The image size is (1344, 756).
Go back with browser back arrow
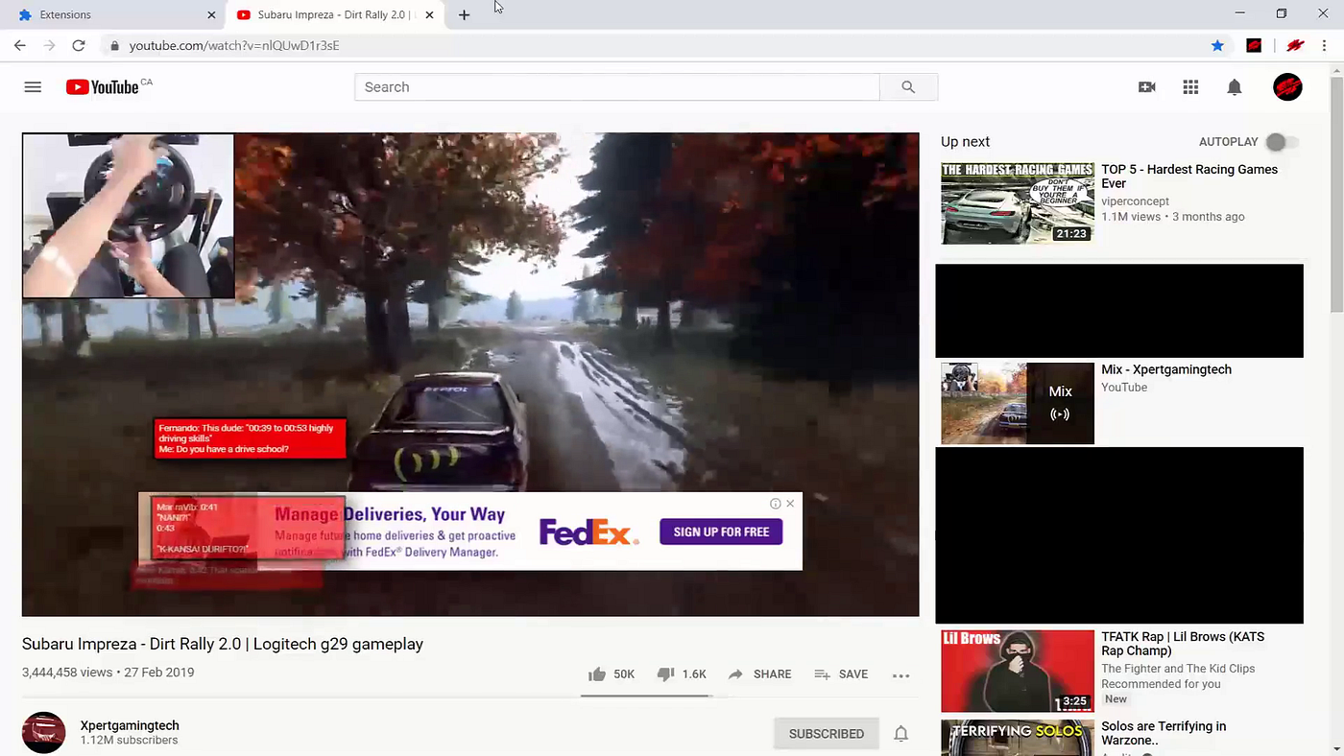pos(20,45)
